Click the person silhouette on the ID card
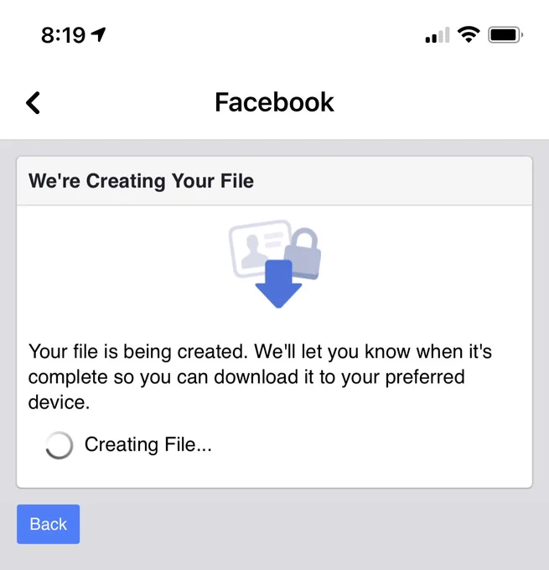The height and width of the screenshot is (570, 549). 254,251
